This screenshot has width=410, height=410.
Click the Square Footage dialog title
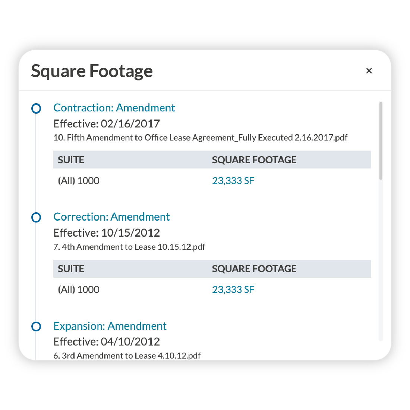coord(92,71)
